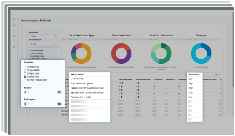Expand the Data Classification dropdown
The width and height of the screenshot is (235, 136).
point(43,44)
